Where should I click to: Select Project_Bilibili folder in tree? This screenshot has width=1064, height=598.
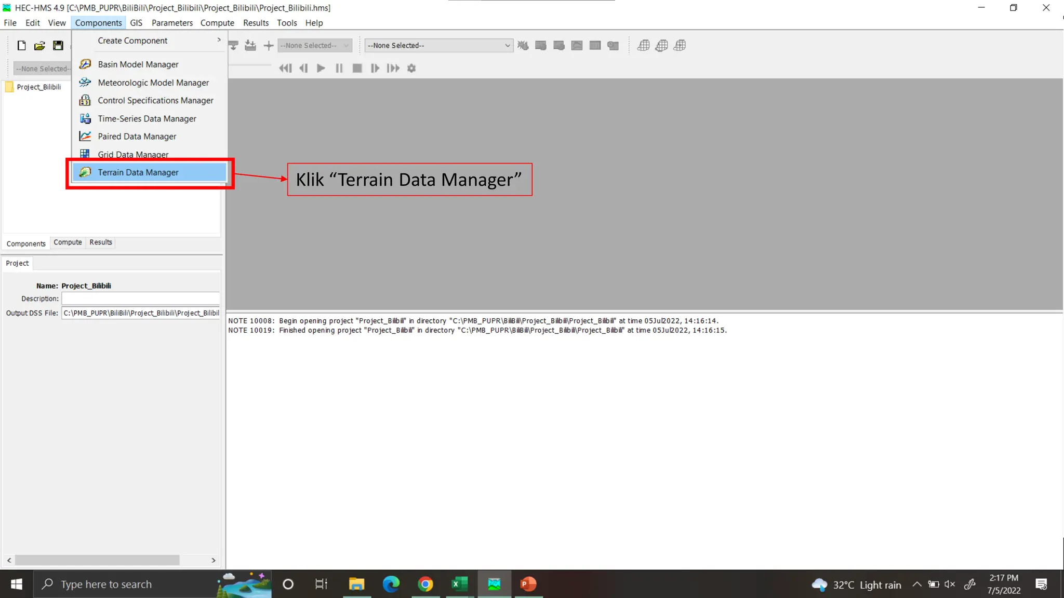pos(38,87)
